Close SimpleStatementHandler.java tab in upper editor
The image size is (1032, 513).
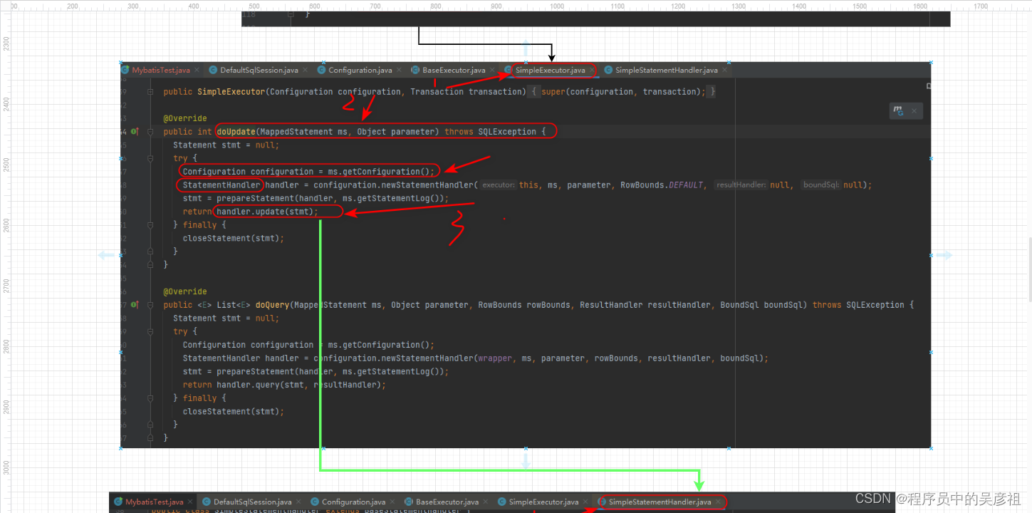pos(725,70)
